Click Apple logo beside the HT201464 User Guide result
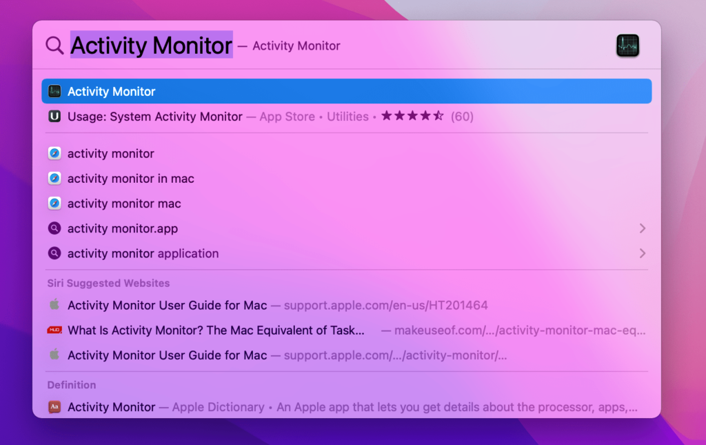Viewport: 706px width, 445px height. [x=54, y=305]
